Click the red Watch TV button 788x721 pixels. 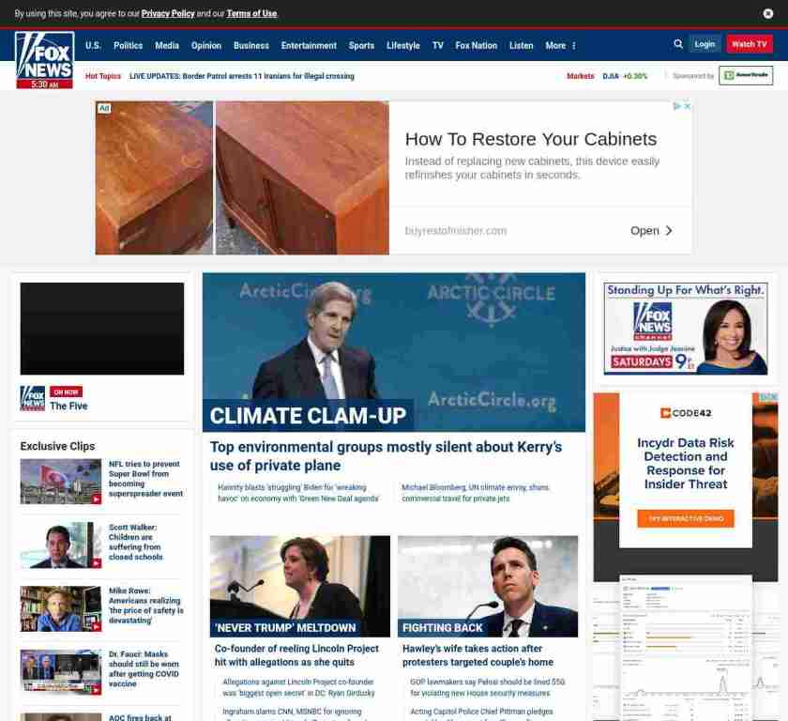tap(749, 44)
